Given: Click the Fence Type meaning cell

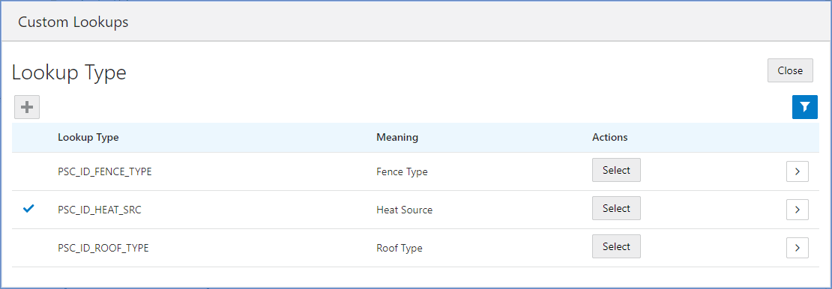Looking at the screenshot, I should 402,171.
